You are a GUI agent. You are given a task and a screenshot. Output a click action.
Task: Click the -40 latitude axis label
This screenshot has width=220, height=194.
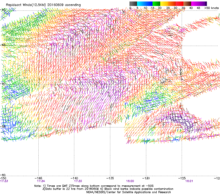point(3,10)
